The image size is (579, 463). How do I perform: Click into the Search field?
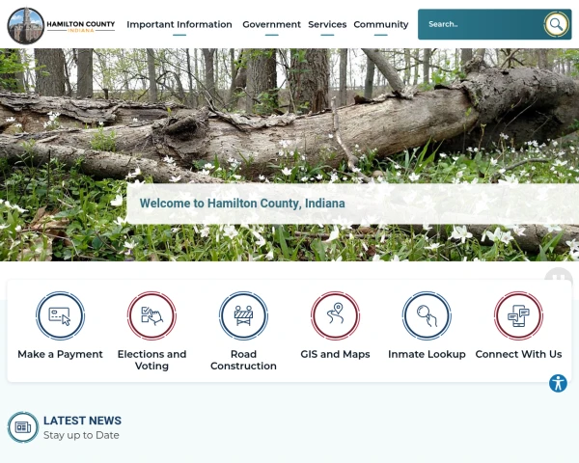pyautogui.click(x=480, y=24)
